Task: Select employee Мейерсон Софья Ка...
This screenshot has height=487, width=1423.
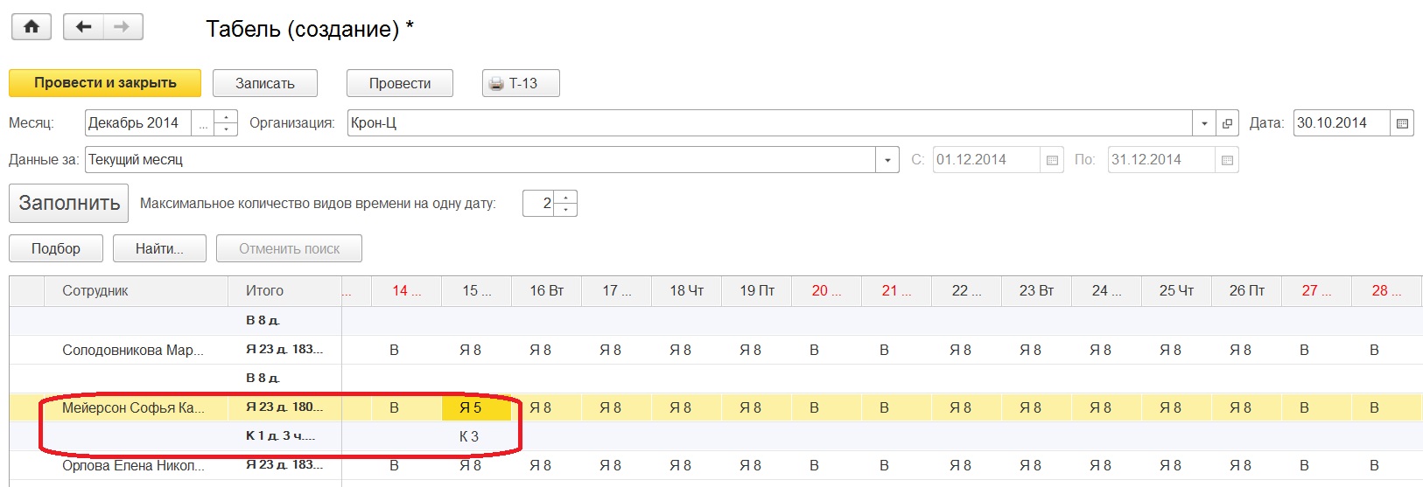Action: click(133, 407)
